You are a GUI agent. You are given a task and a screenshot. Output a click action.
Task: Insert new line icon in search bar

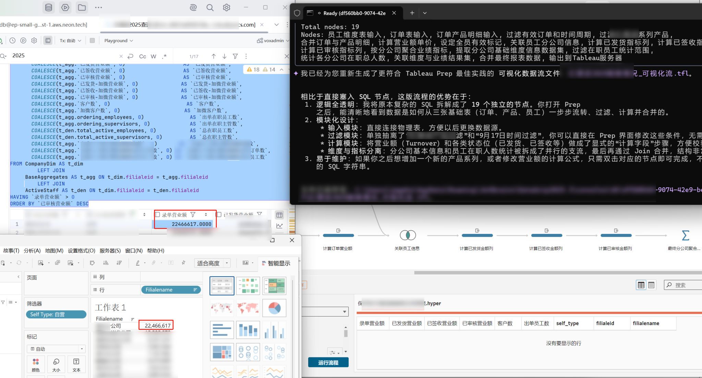130,56
